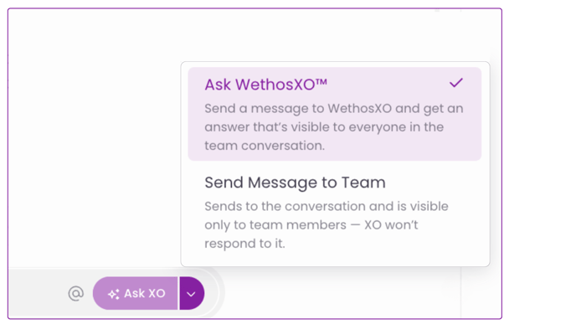576x324 pixels.
Task: Click the 'Ask XO' label text
Action: coord(144,294)
